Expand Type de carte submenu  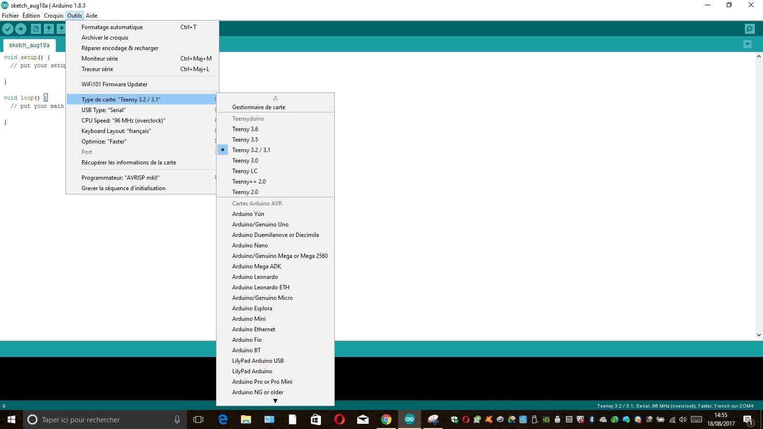pos(142,100)
